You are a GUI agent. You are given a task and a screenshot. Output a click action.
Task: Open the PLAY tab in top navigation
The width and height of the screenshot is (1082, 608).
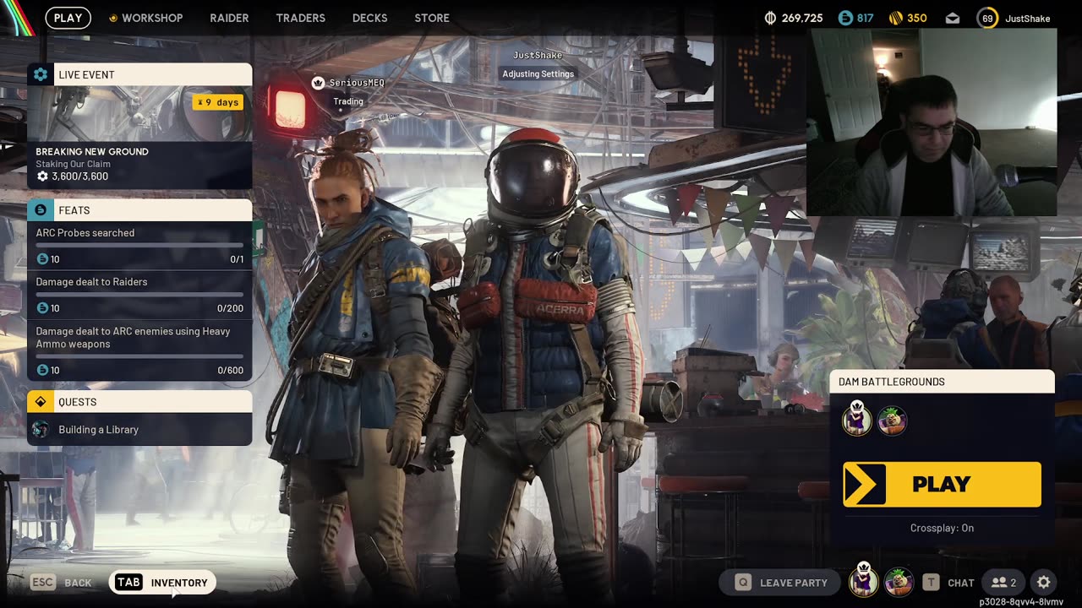68,18
